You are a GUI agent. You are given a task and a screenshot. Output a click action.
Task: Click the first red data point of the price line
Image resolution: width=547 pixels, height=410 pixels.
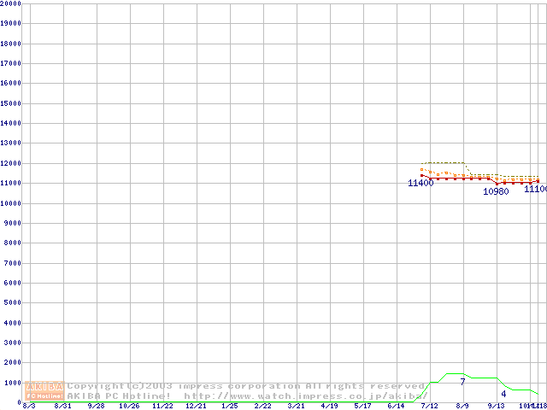(x=422, y=175)
